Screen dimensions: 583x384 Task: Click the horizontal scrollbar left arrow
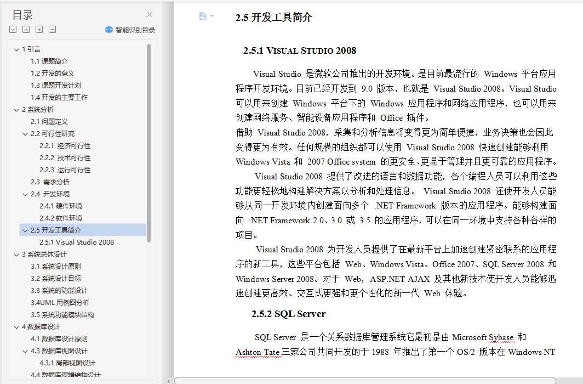point(168,381)
